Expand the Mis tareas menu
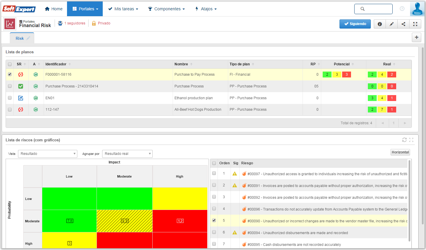Screen dimensions: 426x250 click(x=123, y=9)
